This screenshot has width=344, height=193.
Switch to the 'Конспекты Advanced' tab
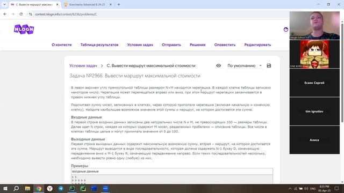click(87, 4)
